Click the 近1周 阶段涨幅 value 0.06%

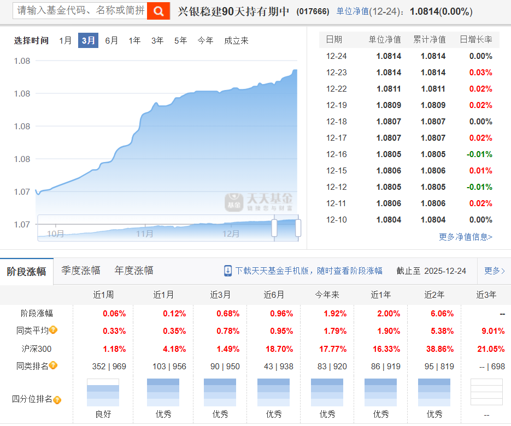(114, 314)
